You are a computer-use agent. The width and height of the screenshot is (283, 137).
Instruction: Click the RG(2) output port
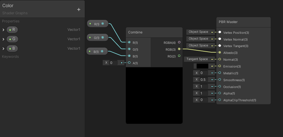(179, 56)
